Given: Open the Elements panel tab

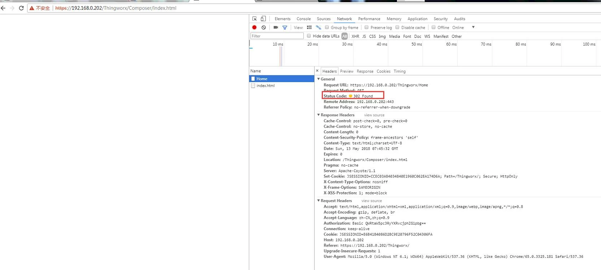Looking at the screenshot, I should (282, 19).
